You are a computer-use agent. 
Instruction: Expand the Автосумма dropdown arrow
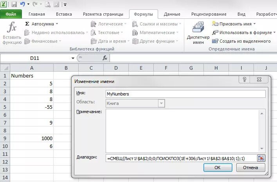click(57, 23)
